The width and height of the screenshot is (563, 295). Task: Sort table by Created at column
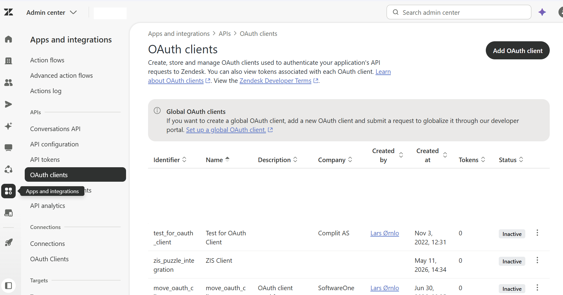(432, 155)
